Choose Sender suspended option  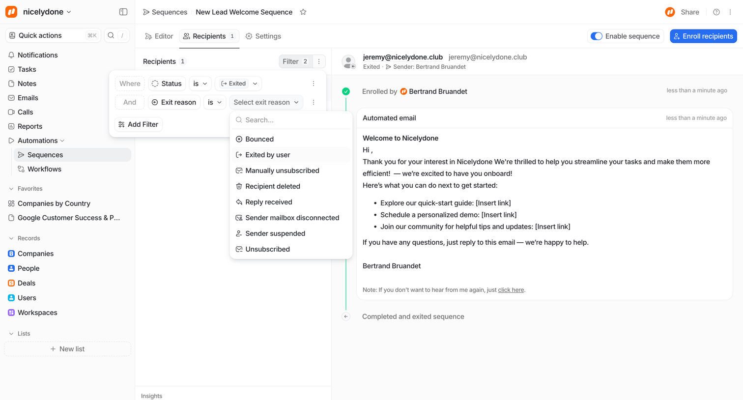291,233
